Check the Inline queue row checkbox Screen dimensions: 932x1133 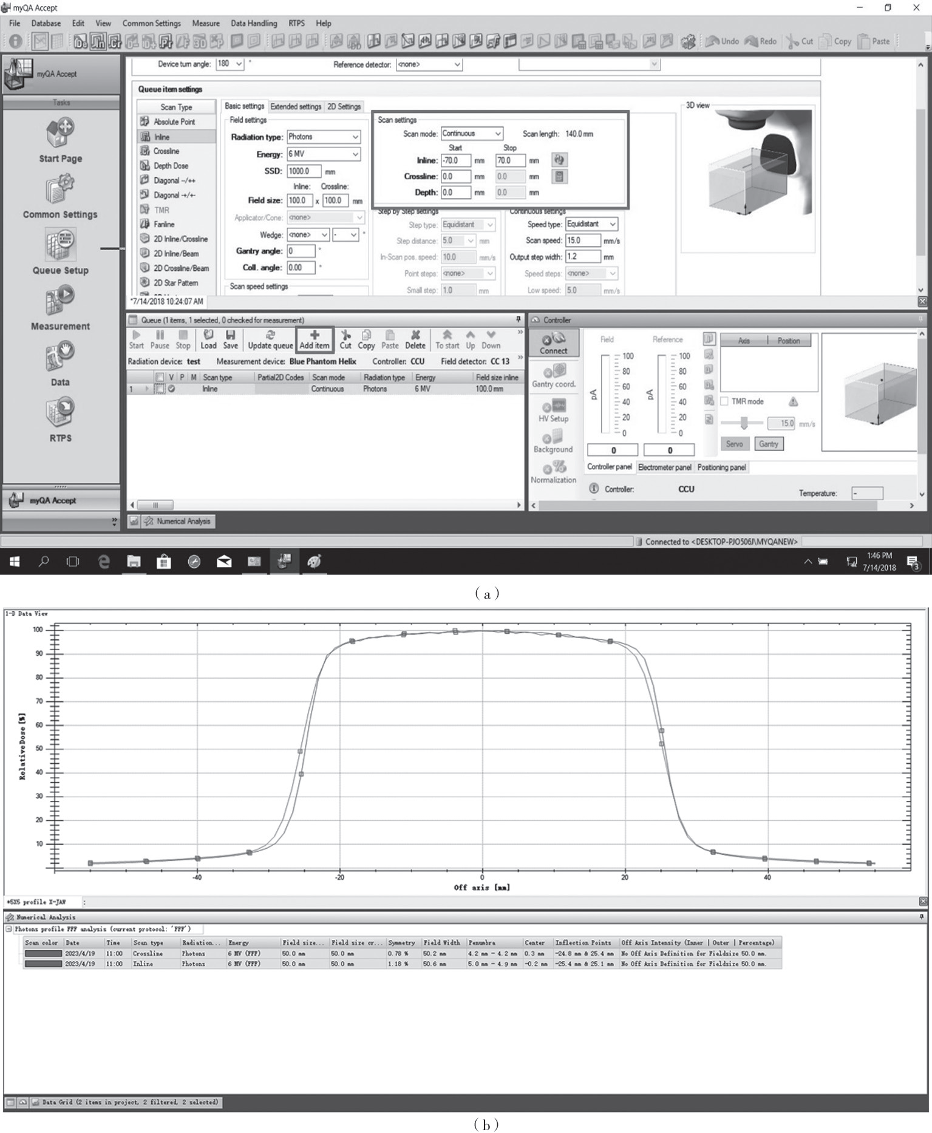(160, 389)
